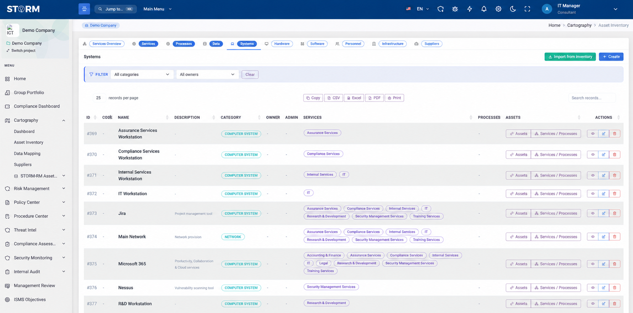Click Import from inventory button
Image resolution: width=633 pixels, height=313 pixels.
click(x=570, y=57)
